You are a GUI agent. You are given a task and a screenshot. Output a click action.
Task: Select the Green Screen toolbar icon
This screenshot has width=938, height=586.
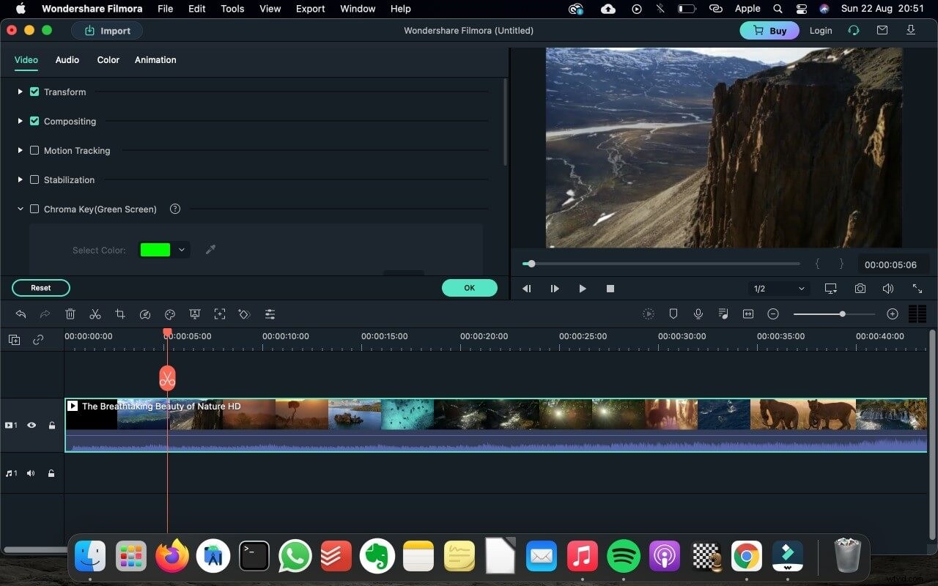point(194,314)
